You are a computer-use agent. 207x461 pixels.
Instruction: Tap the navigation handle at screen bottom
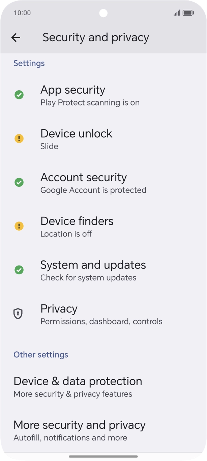(x=103, y=455)
